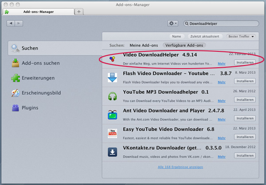Select the Video DownloadHelper 4.9.14 title
The image size is (266, 185).
160,55
